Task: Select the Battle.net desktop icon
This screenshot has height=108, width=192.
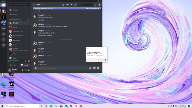Action: click(4, 95)
